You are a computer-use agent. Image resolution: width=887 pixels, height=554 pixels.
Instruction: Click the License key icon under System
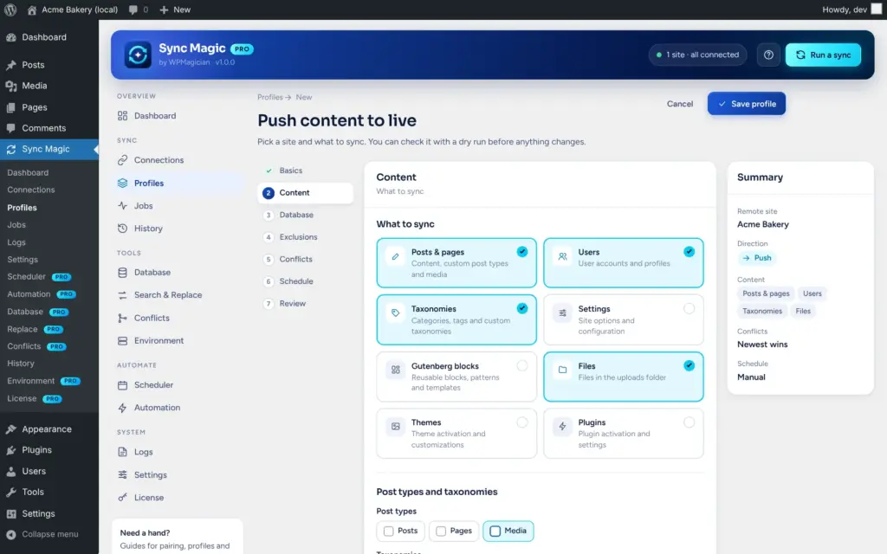pyautogui.click(x=122, y=498)
